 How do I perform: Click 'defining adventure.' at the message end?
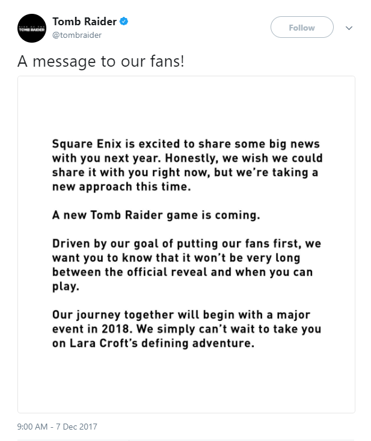tap(198, 344)
